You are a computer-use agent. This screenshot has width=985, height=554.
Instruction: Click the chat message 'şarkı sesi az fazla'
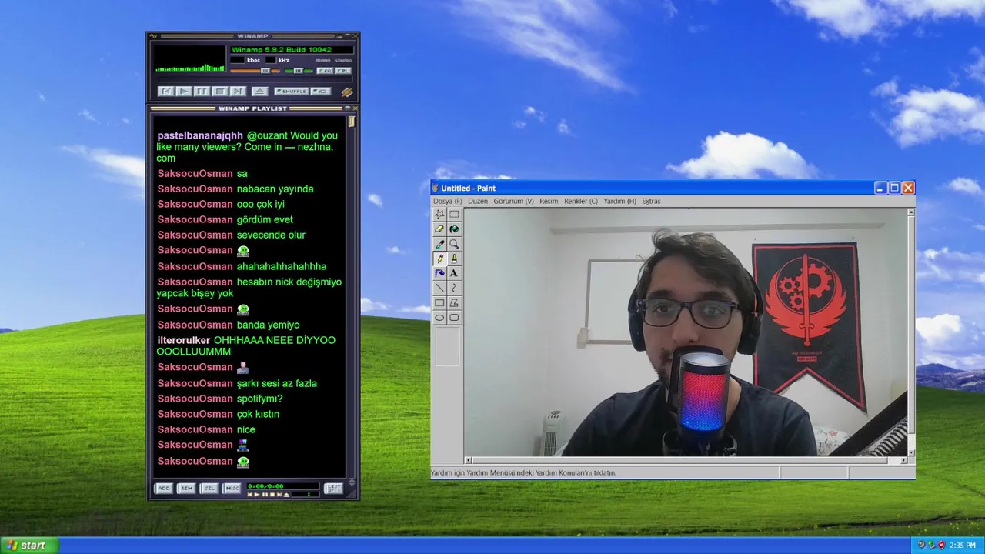(277, 383)
